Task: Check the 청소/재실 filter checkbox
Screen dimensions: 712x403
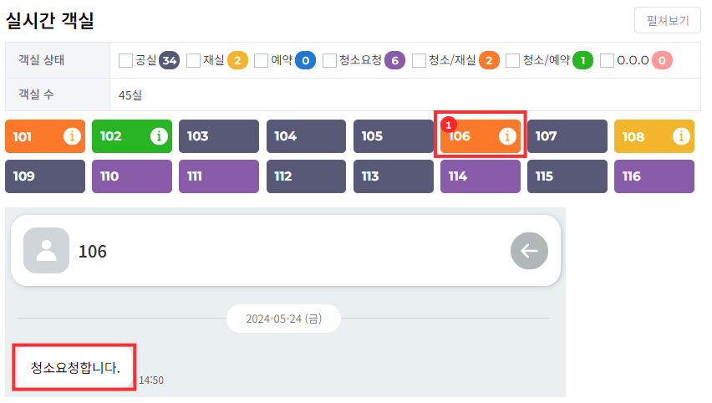Action: coord(420,60)
